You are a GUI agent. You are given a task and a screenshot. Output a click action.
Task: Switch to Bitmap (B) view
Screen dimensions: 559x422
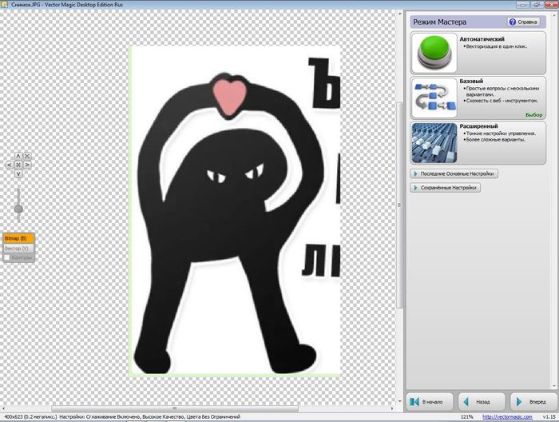point(18,238)
